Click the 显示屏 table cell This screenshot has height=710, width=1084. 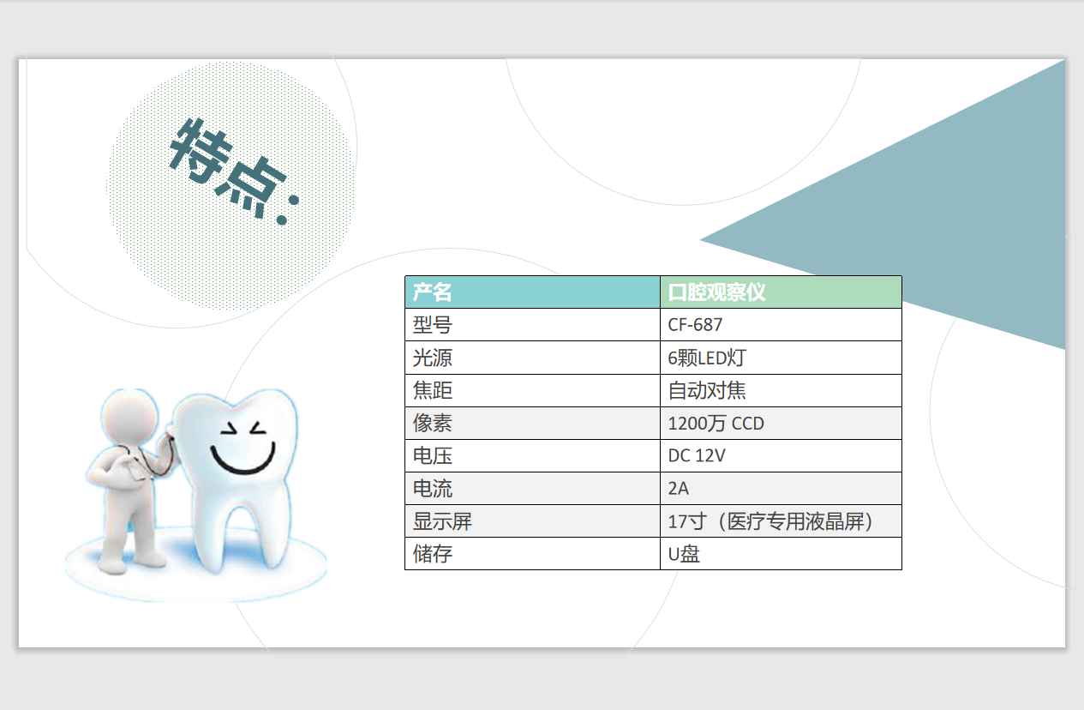[x=532, y=520]
